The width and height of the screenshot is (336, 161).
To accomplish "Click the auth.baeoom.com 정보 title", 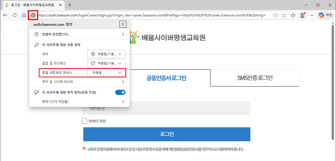I will pos(53,24).
